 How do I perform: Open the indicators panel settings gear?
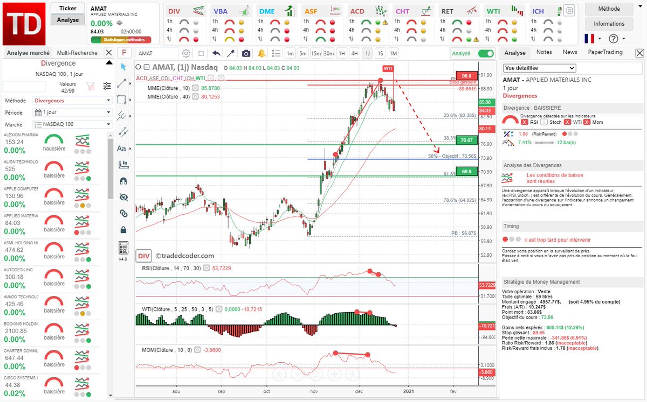(569, 10)
